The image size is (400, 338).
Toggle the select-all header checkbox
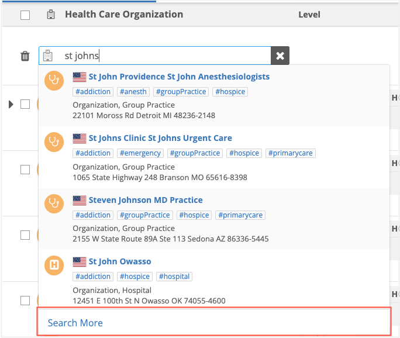[25, 15]
